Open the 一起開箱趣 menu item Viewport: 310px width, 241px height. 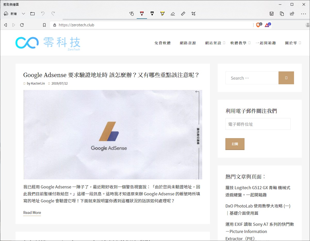click(x=266, y=43)
